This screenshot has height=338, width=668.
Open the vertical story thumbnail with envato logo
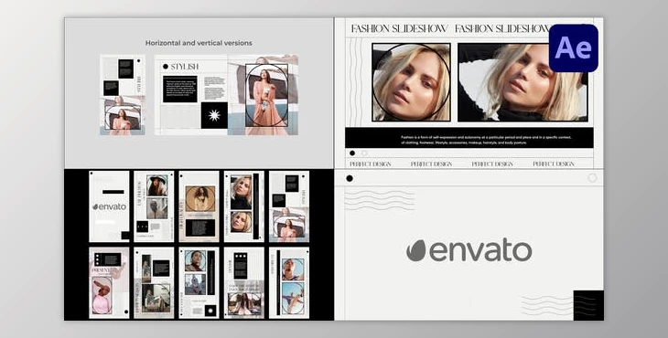[109, 206]
